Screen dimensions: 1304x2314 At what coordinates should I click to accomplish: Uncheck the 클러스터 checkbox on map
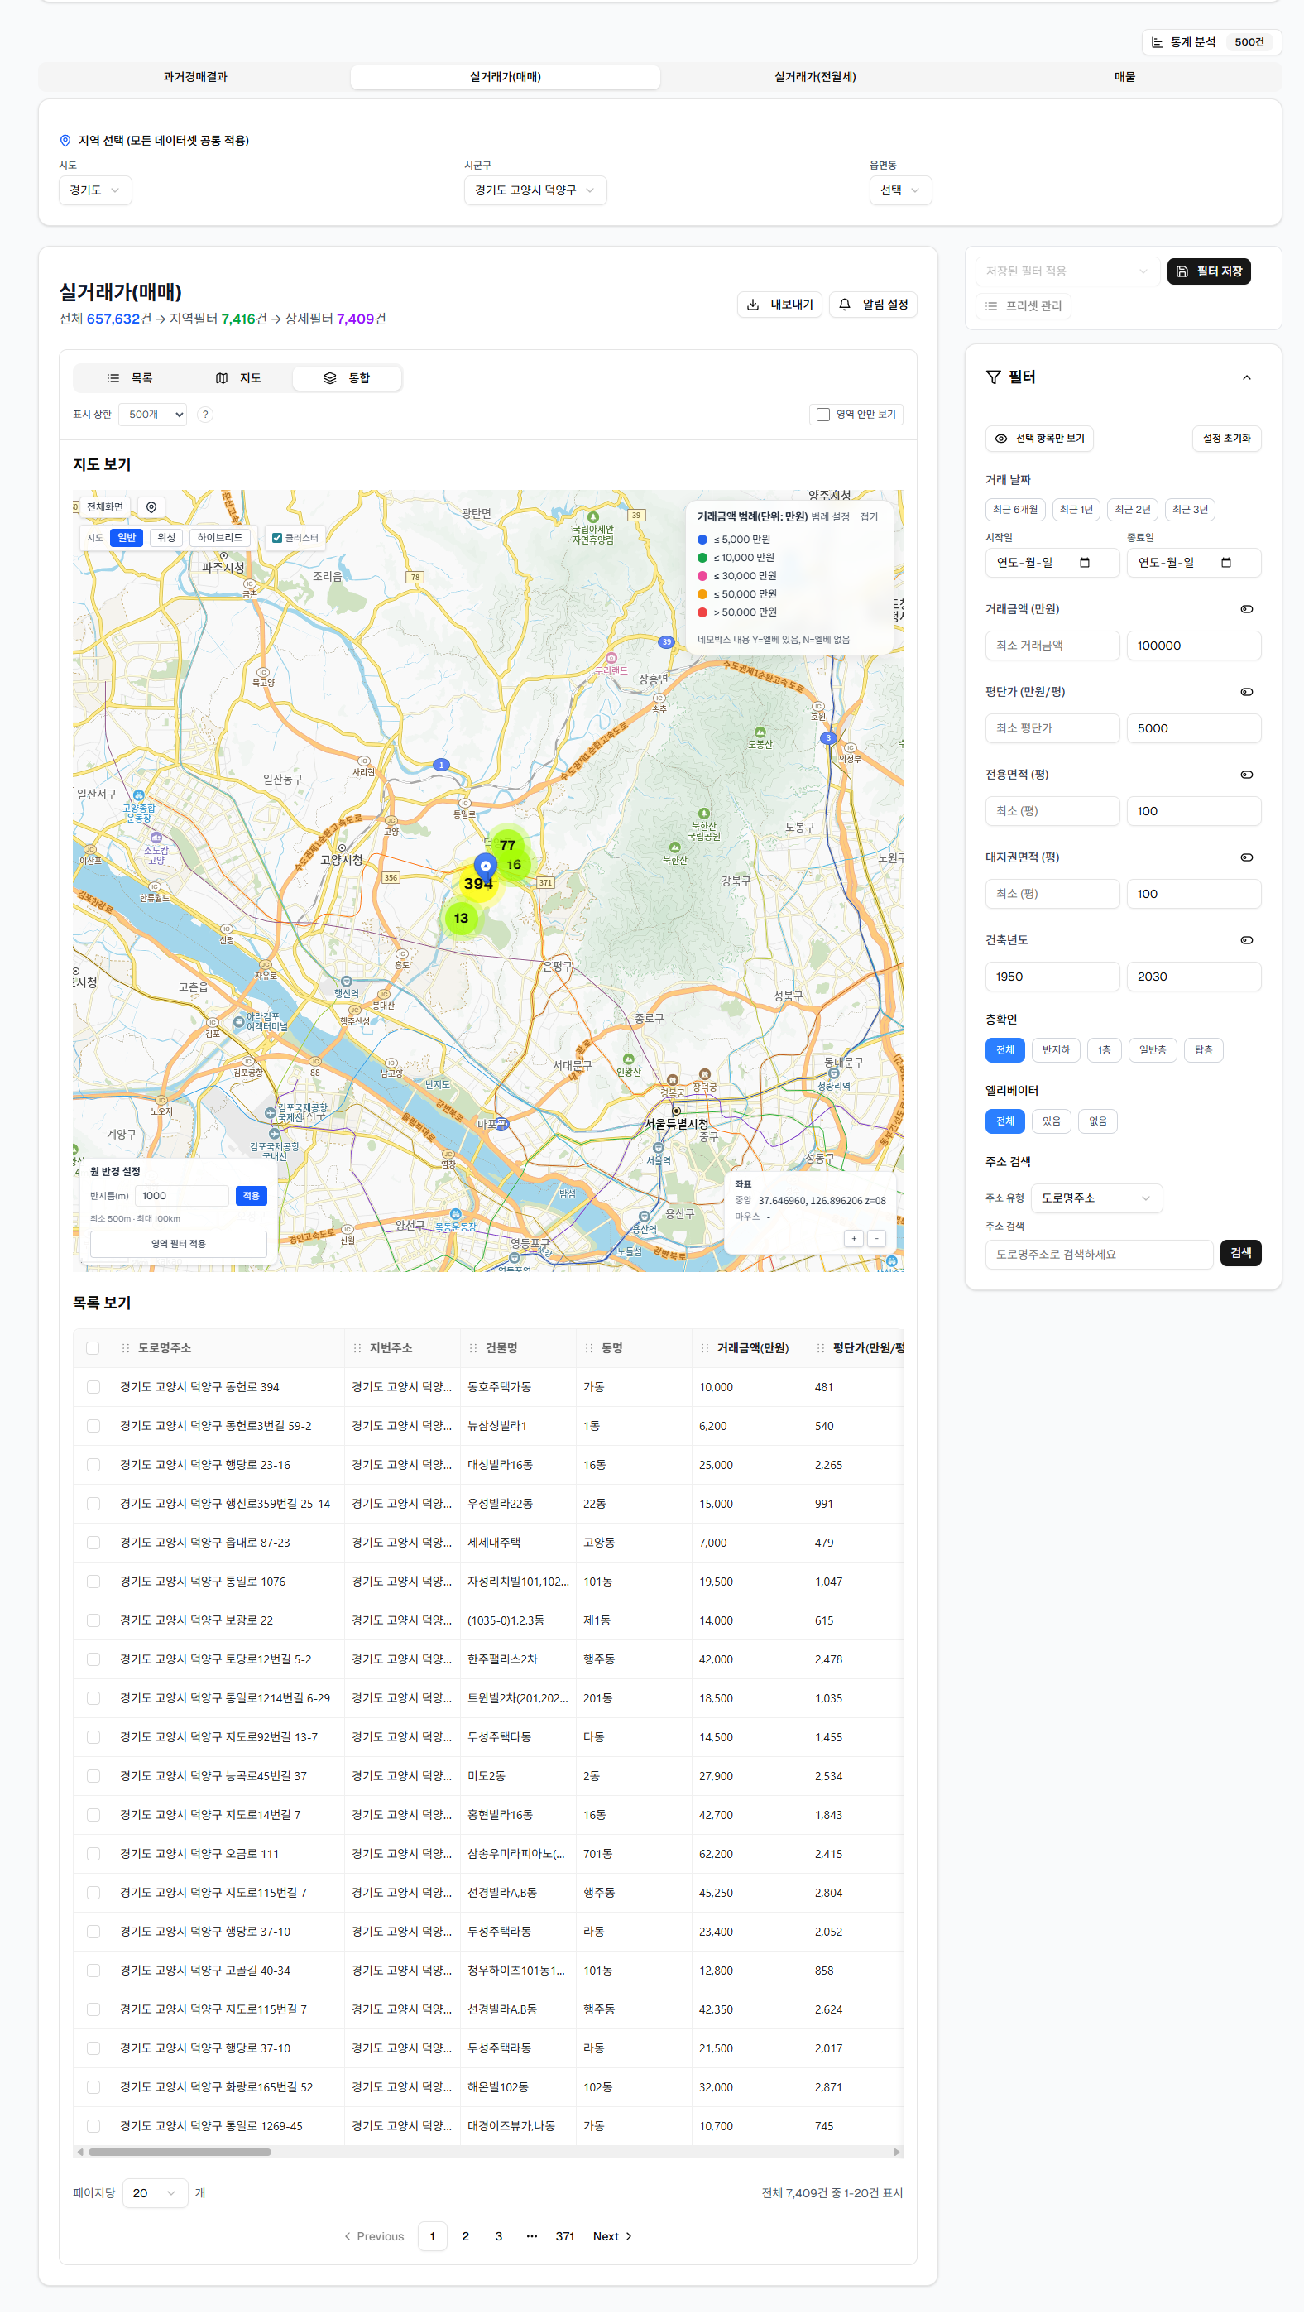[277, 538]
